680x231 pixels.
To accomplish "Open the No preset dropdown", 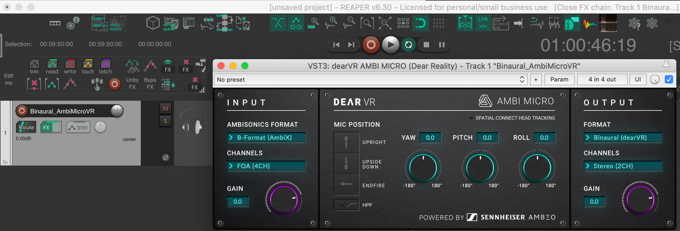I will [370, 80].
